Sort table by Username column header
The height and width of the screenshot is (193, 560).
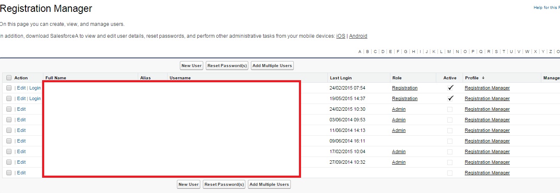tap(180, 78)
